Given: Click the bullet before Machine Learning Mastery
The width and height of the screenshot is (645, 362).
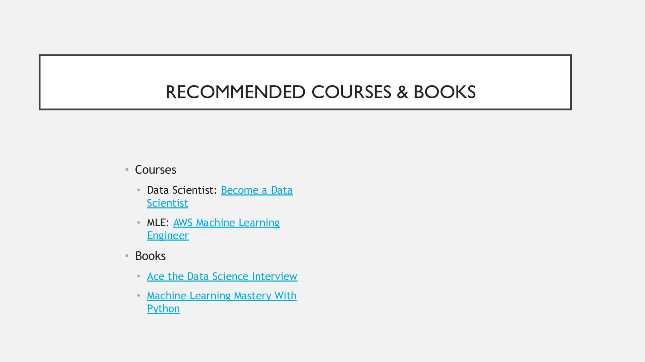Looking at the screenshot, I should pos(138,296).
